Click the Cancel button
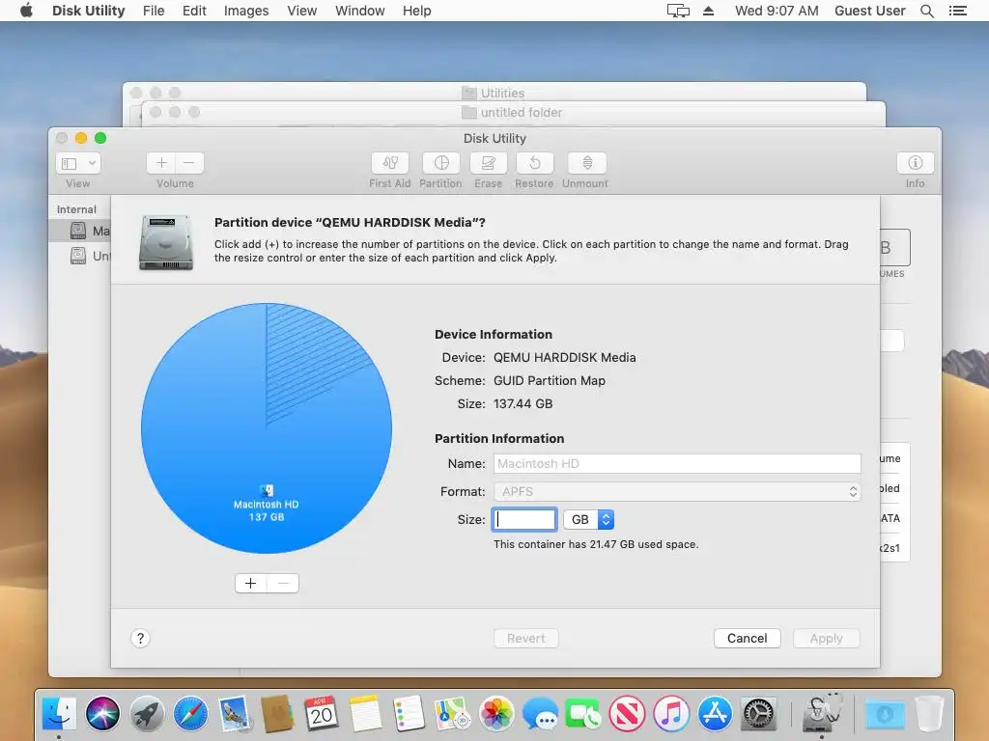989x741 pixels. (747, 639)
